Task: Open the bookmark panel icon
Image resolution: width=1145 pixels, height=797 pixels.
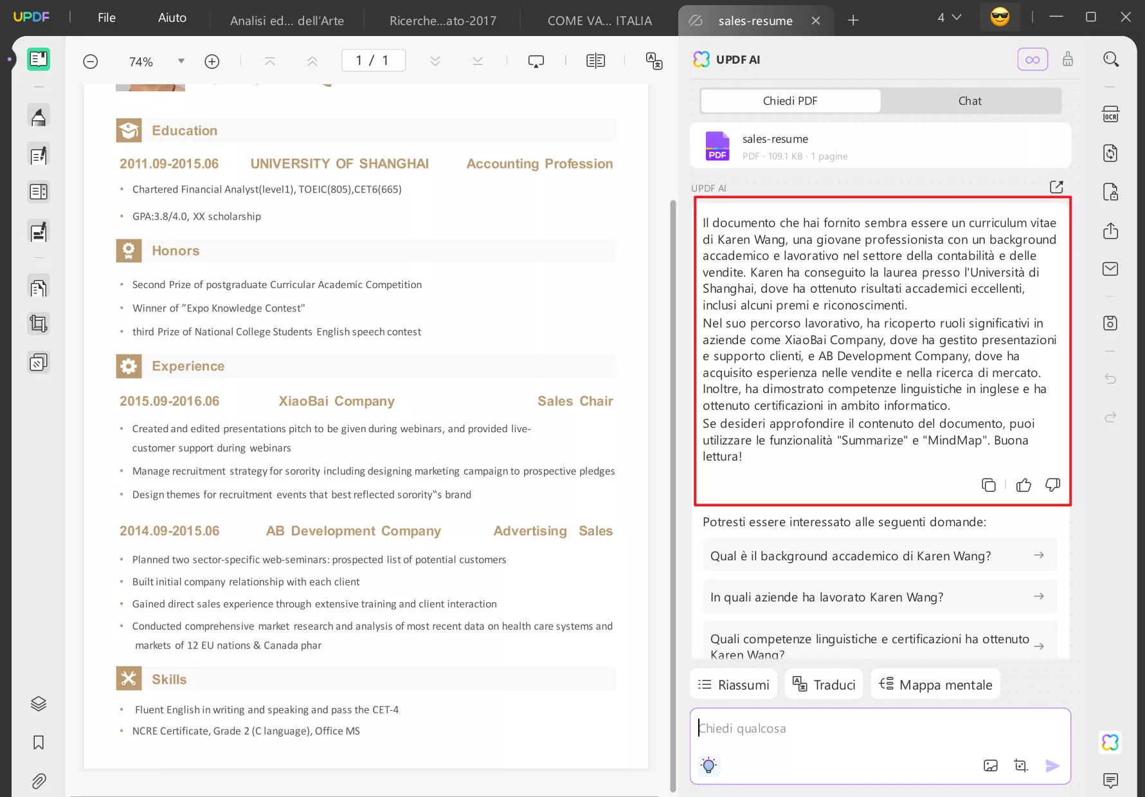Action: pyautogui.click(x=39, y=743)
